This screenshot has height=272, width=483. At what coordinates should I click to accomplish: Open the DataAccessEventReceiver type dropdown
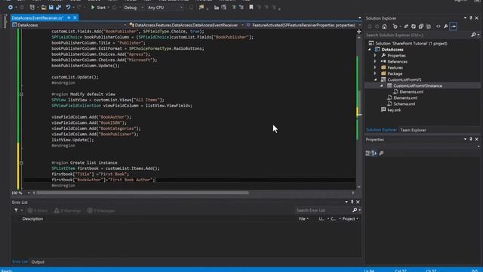tap(186, 25)
